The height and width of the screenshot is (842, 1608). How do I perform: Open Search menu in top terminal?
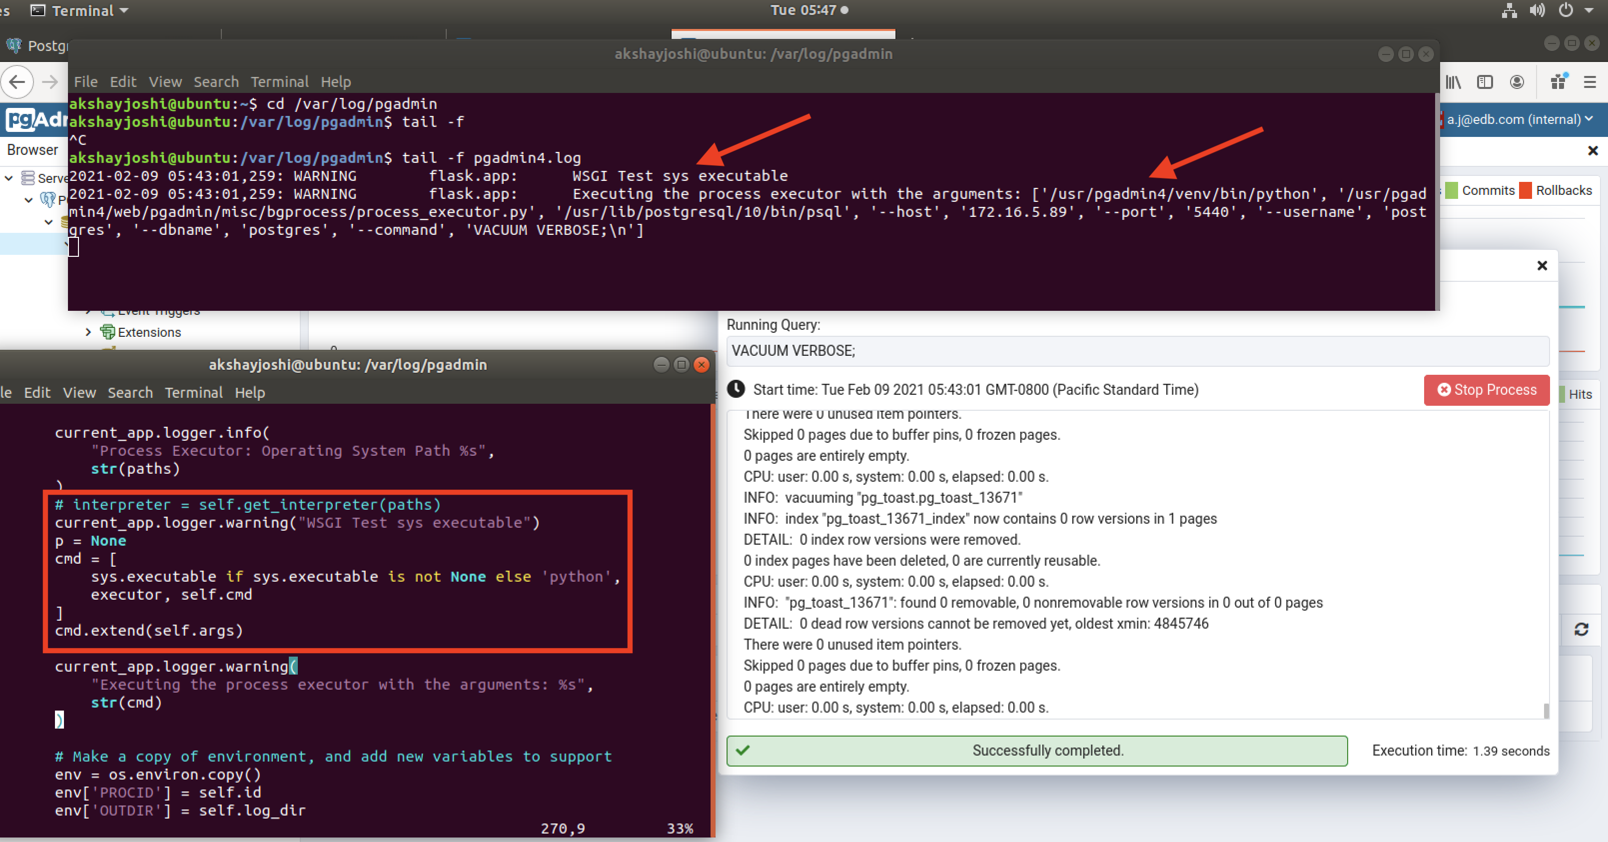215,82
